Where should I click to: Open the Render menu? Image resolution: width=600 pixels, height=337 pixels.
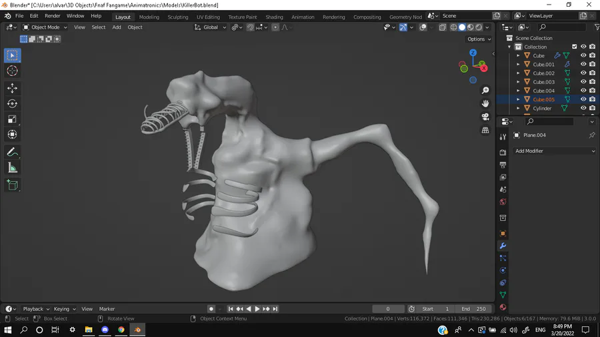[53, 16]
